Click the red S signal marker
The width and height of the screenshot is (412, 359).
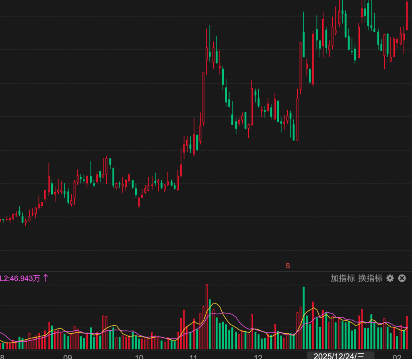[x=288, y=266]
